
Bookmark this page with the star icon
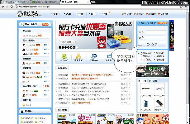(181, 7)
